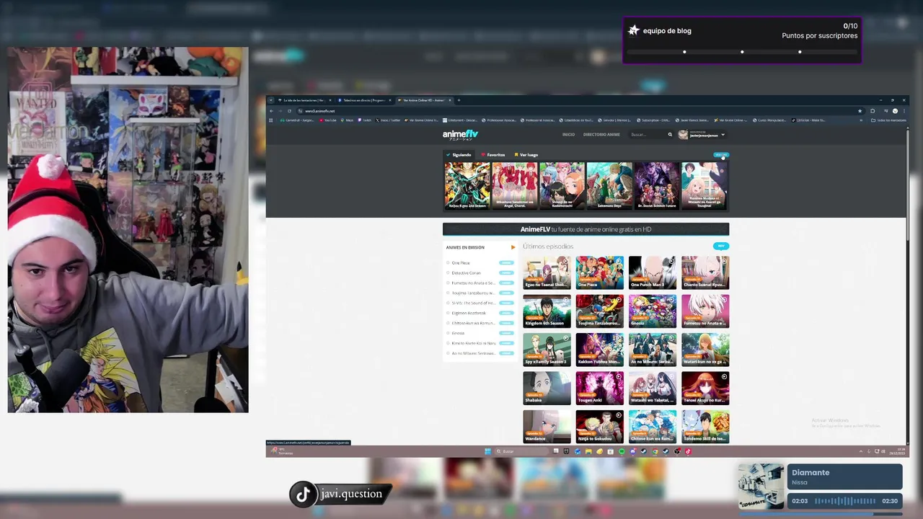923x519 pixels.
Task: Click the browser reload icon
Action: [x=289, y=111]
